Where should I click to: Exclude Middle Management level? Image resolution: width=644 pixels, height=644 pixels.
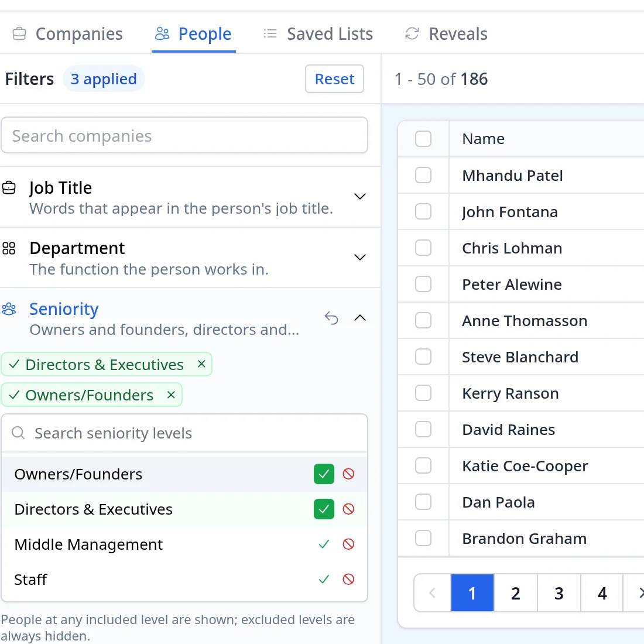pos(348,544)
